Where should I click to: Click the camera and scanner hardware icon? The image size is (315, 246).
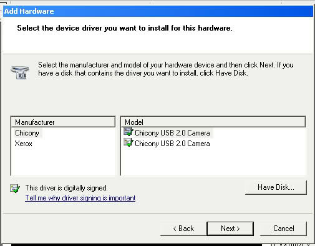tap(20, 72)
